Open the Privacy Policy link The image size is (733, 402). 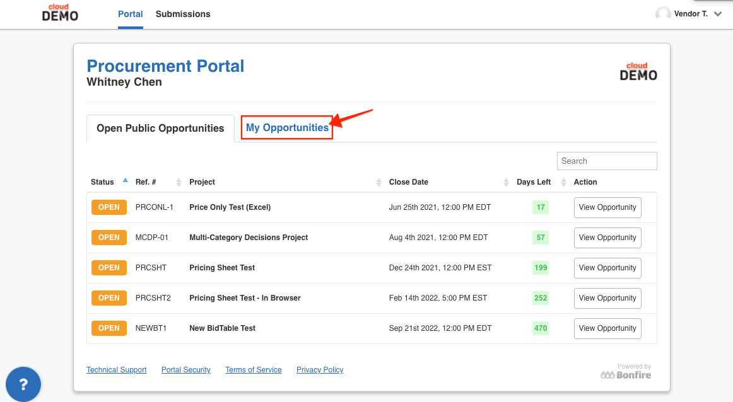coord(320,370)
